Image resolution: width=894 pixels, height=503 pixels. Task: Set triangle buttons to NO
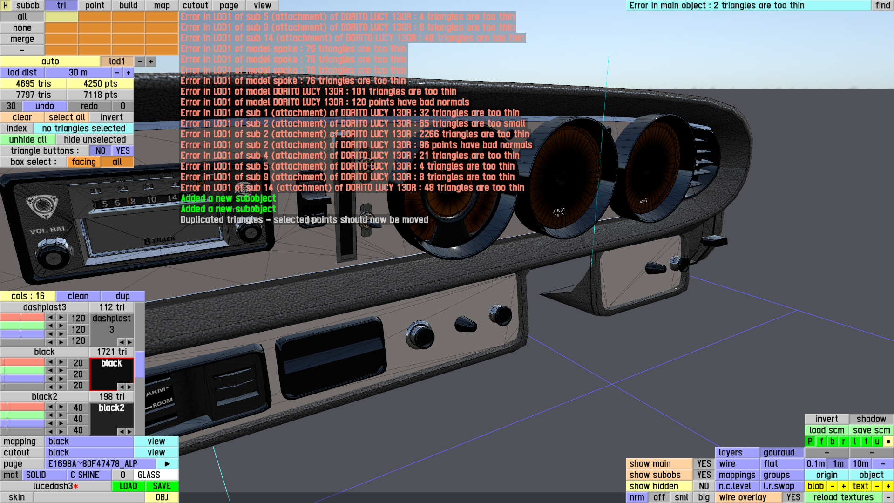[x=100, y=150]
